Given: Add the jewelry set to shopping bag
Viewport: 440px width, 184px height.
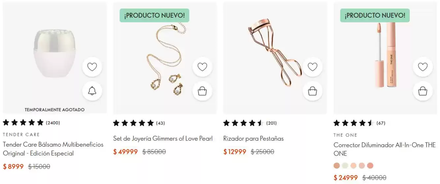Looking at the screenshot, I should click(x=202, y=91).
